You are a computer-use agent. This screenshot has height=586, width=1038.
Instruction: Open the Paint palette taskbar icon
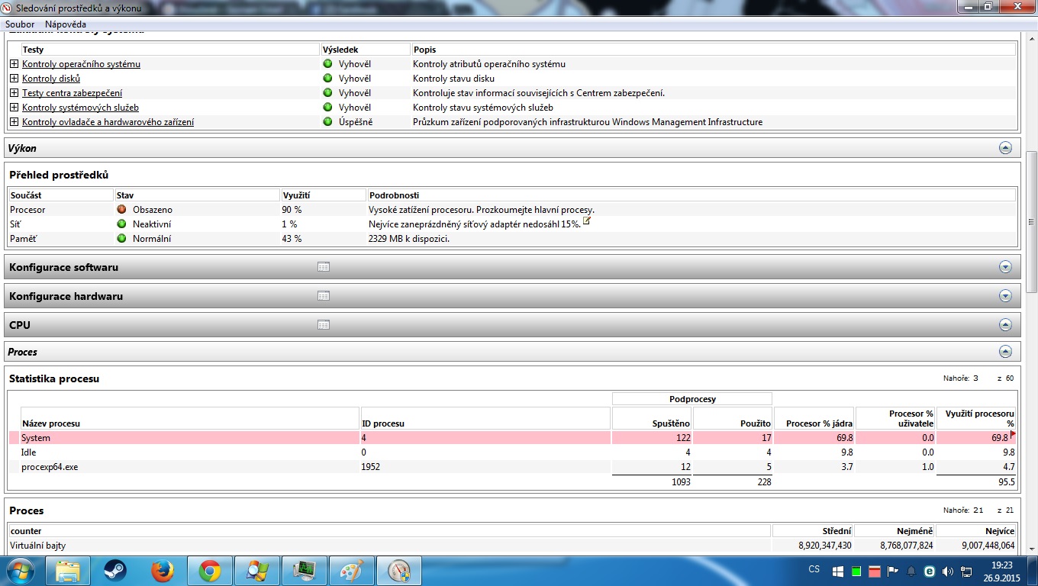pos(352,571)
